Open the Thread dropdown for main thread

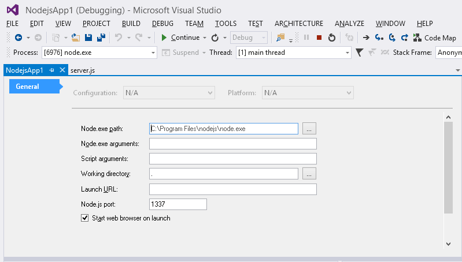click(347, 53)
